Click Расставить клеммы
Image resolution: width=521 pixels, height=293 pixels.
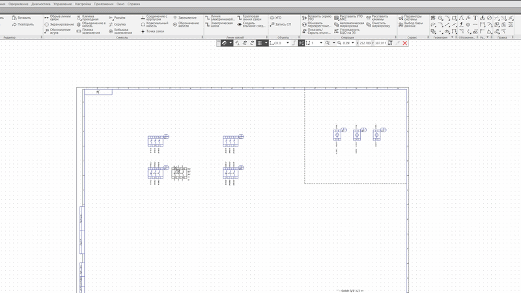377,18
